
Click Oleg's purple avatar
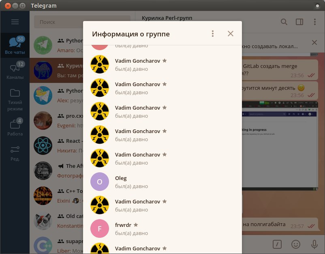100,182
